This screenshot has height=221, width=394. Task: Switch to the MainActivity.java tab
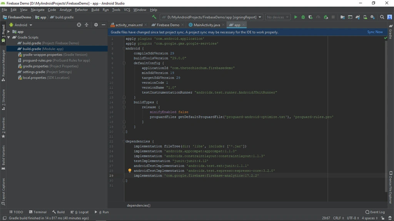point(207,25)
